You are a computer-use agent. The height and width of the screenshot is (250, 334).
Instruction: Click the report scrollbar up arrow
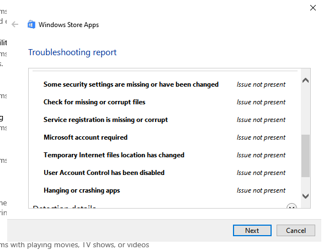coord(305,81)
